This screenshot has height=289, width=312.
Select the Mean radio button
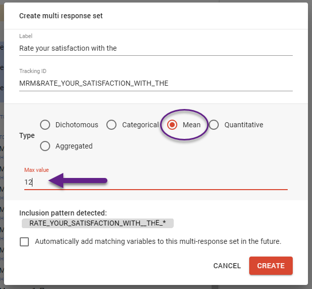[x=172, y=125]
